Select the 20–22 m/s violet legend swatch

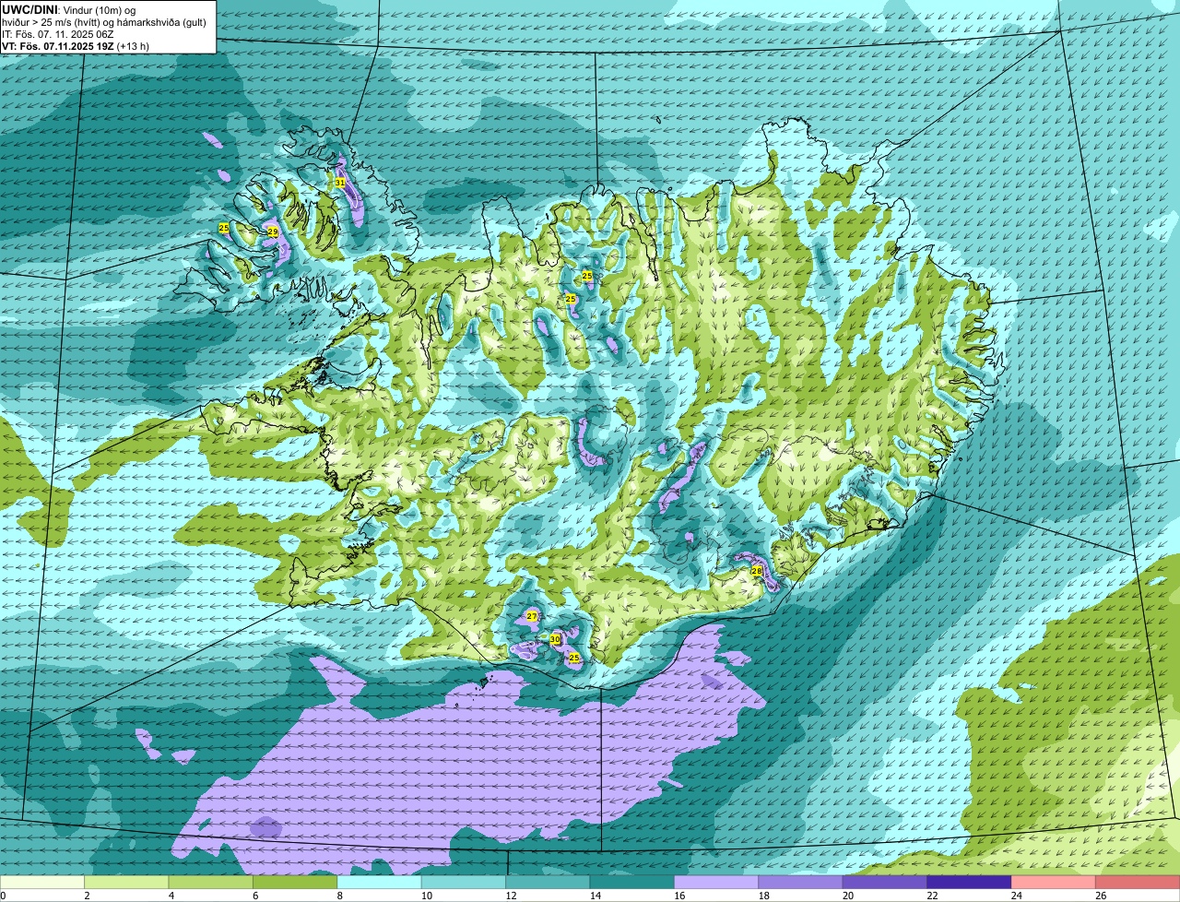click(885, 883)
